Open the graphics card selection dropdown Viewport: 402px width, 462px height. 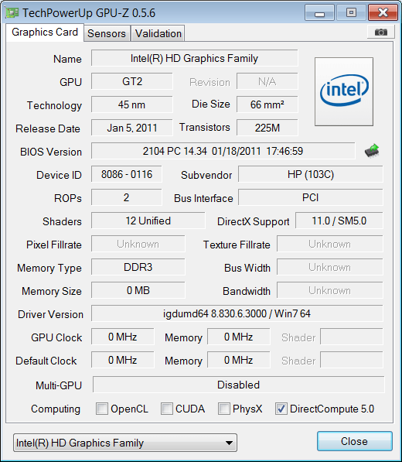[x=125, y=443]
